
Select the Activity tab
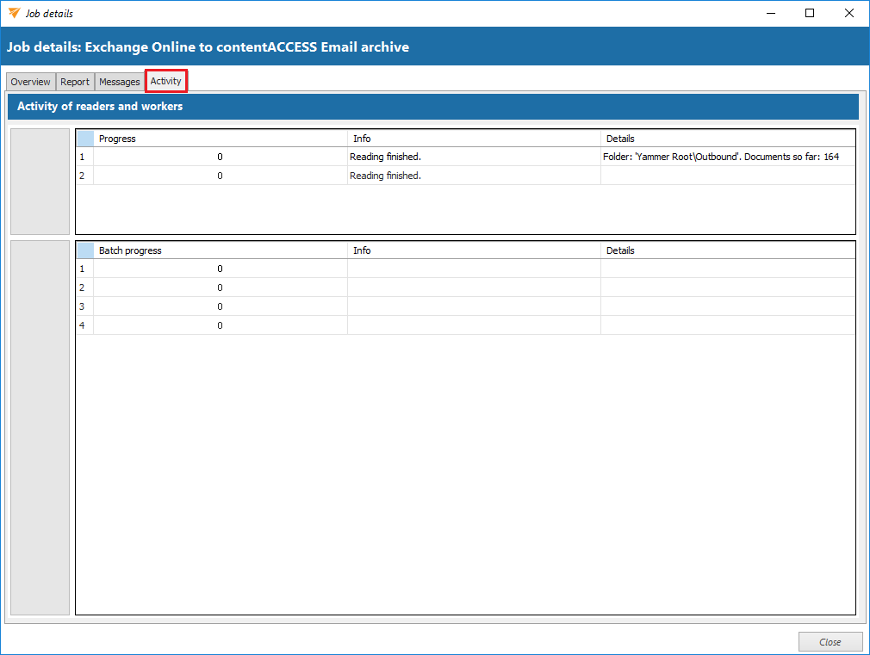tap(166, 81)
